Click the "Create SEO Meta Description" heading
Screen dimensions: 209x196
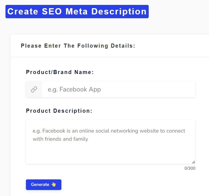click(x=77, y=11)
